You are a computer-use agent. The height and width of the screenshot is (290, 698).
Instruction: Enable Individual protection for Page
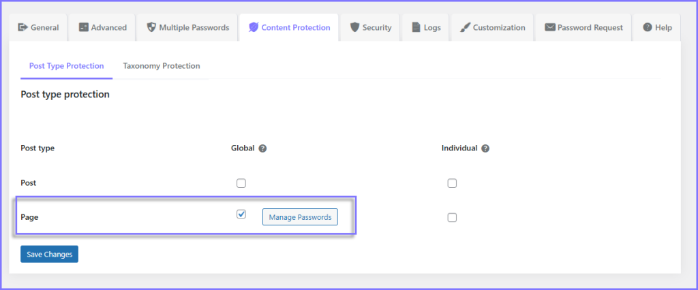click(x=452, y=218)
